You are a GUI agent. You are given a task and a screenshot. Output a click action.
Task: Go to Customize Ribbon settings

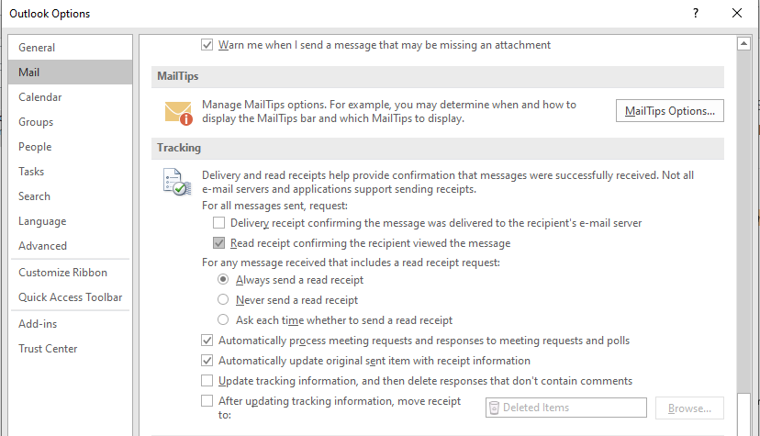(x=62, y=273)
